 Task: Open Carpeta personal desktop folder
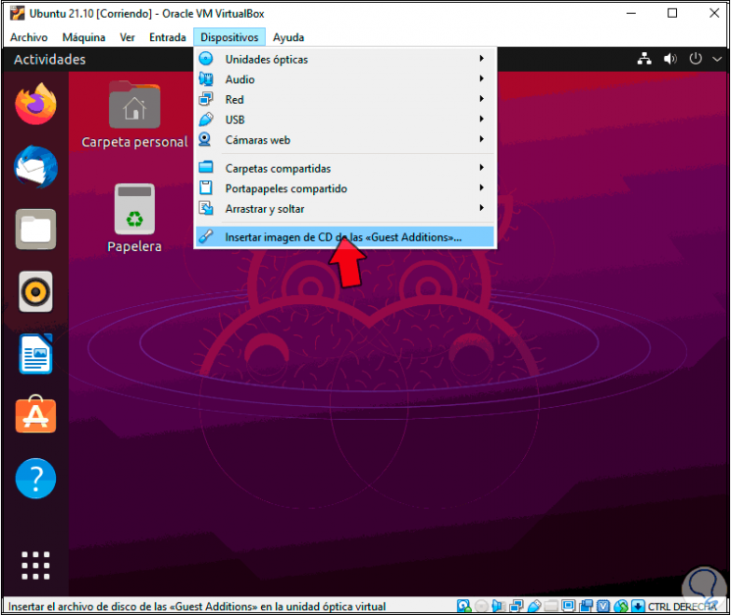coord(134,115)
